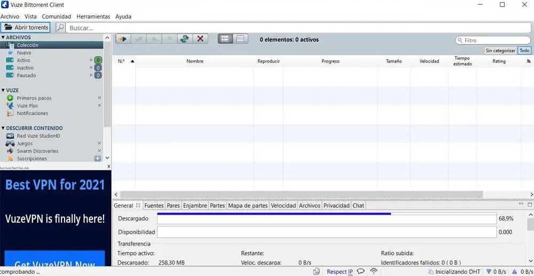Image resolution: width=534 pixels, height=276 pixels.
Task: Close the VPN advertisement panel
Action: [x=108, y=167]
